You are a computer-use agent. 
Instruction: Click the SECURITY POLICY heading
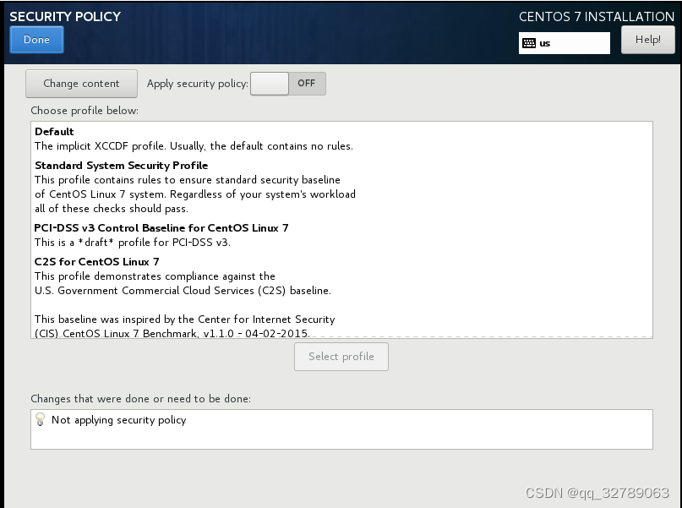(65, 17)
